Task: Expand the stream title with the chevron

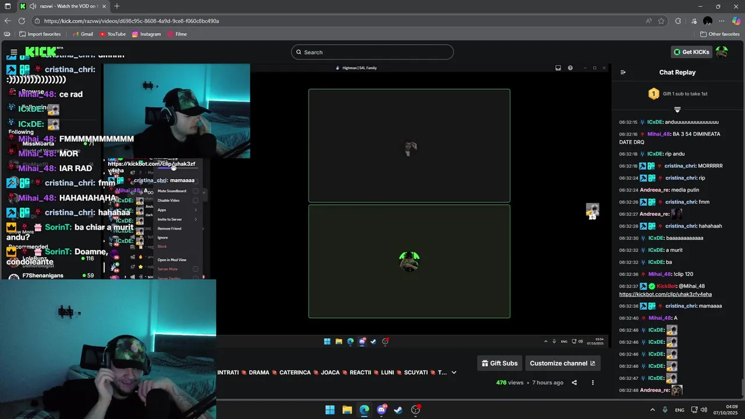Action: [454, 372]
